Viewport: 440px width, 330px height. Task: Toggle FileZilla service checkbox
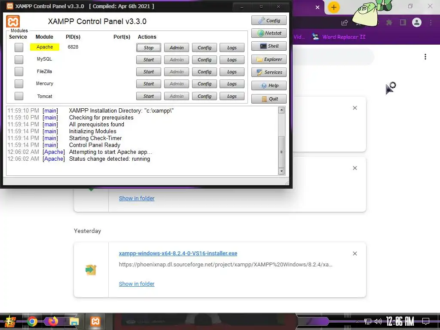pos(19,71)
